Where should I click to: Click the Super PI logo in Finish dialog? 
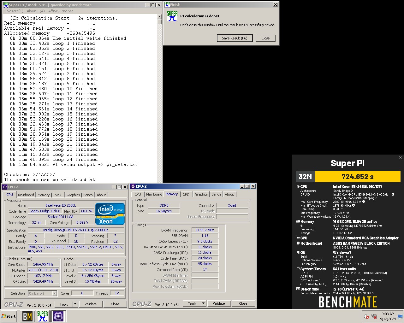pyautogui.click(x=172, y=16)
